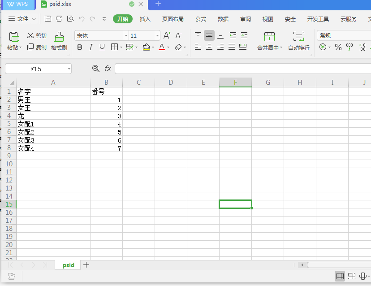371x286 pixels.
Task: Open a new document tab with plus
Action: pyautogui.click(x=158, y=4)
